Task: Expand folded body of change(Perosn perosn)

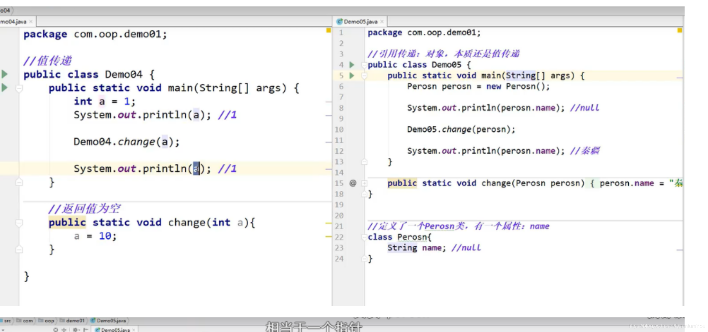Action: tap(593, 183)
